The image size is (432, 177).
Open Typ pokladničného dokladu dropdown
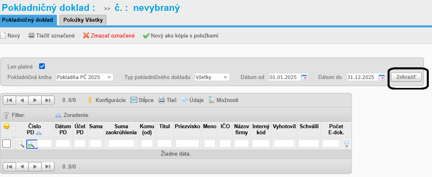coord(212,77)
